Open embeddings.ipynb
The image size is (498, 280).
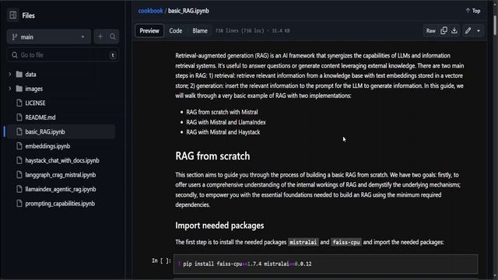point(47,146)
